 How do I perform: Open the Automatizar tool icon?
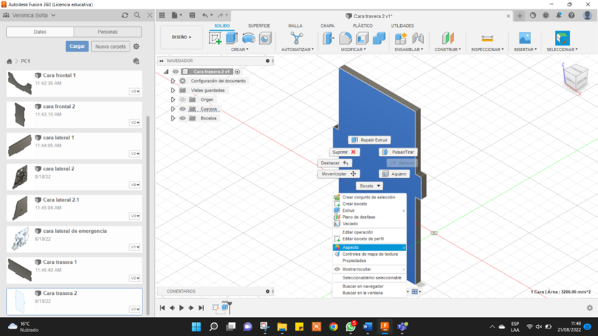tap(297, 38)
